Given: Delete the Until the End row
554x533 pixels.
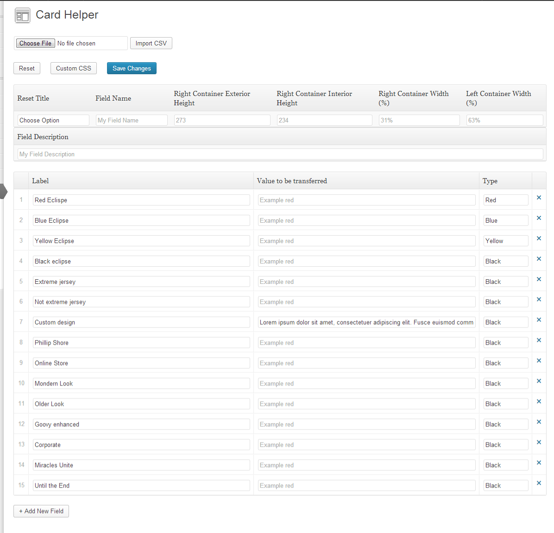Looking at the screenshot, I should point(539,483).
